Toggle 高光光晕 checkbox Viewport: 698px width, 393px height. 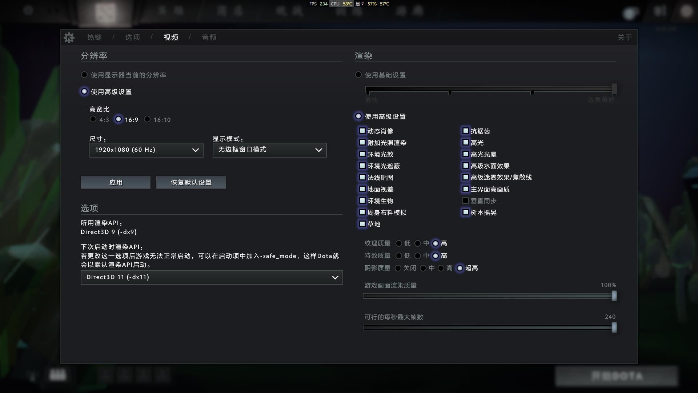pos(466,154)
